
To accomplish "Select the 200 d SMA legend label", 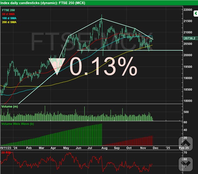I will [9, 22].
